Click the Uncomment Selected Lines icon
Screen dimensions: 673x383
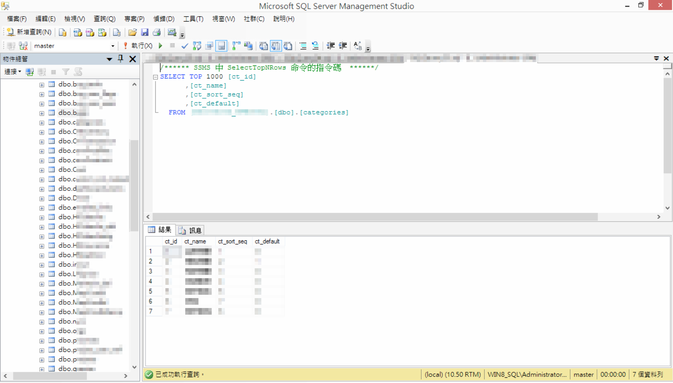[x=315, y=46]
